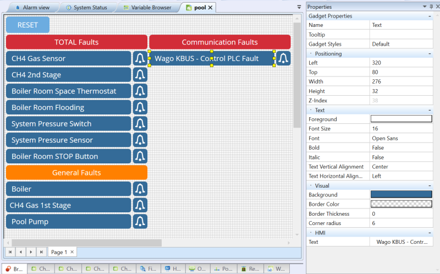
Task: Open the Po... bottom tab
Action: coord(224,268)
